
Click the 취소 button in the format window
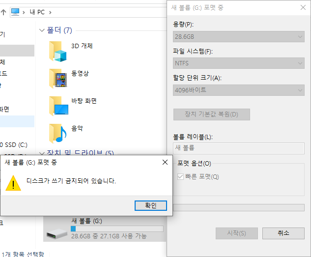283,233
